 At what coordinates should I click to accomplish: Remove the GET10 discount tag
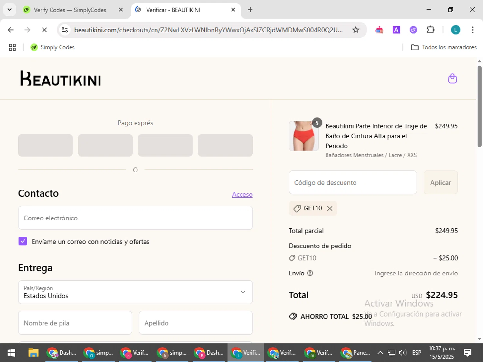point(330,209)
